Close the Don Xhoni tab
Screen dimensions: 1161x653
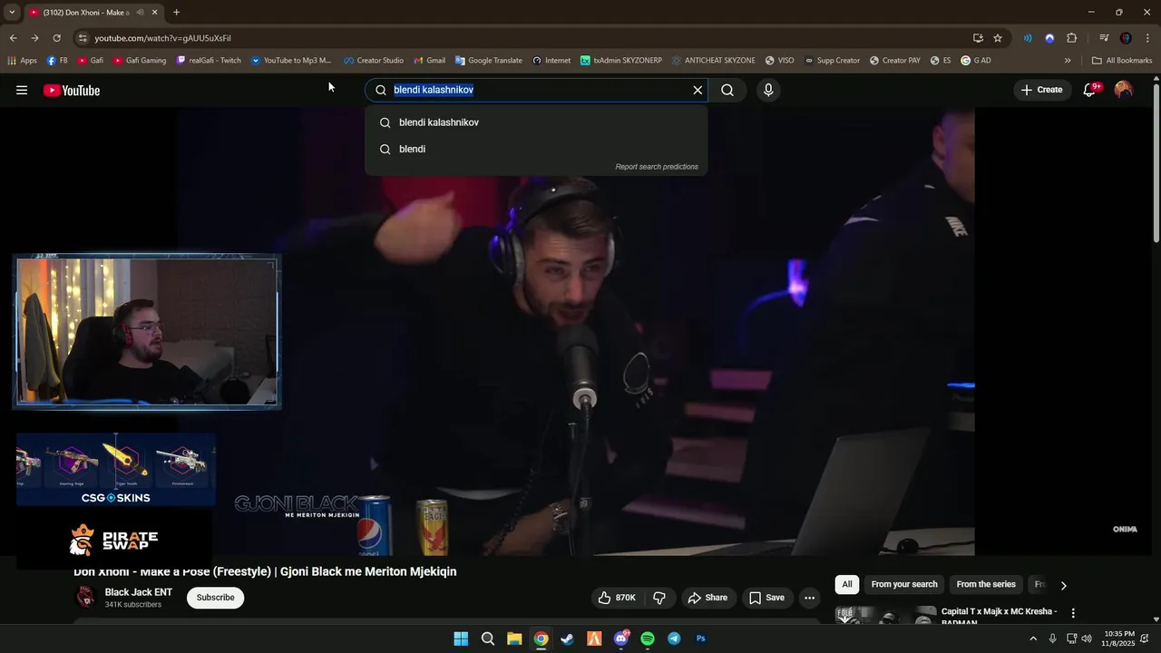[154, 13]
